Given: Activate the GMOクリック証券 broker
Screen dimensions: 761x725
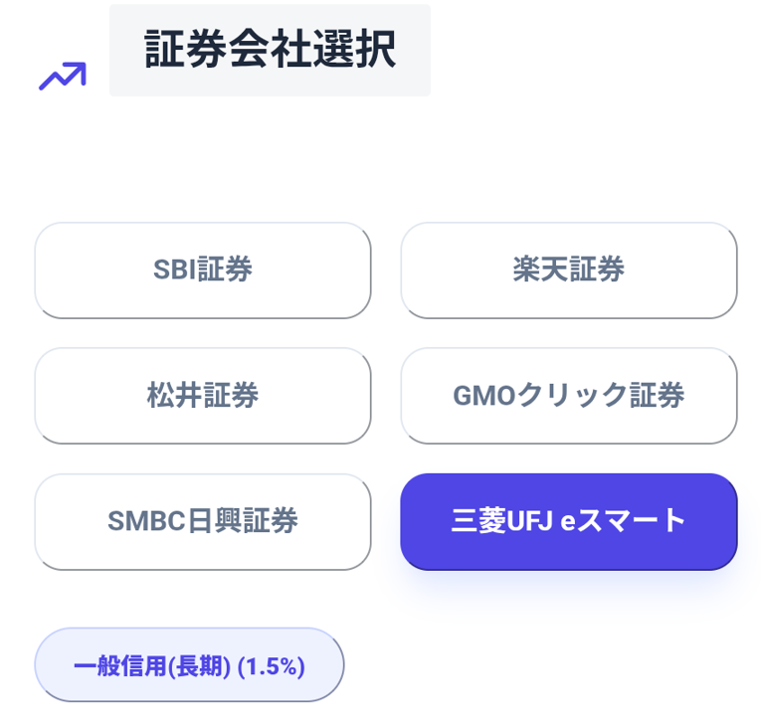Looking at the screenshot, I should [x=568, y=395].
